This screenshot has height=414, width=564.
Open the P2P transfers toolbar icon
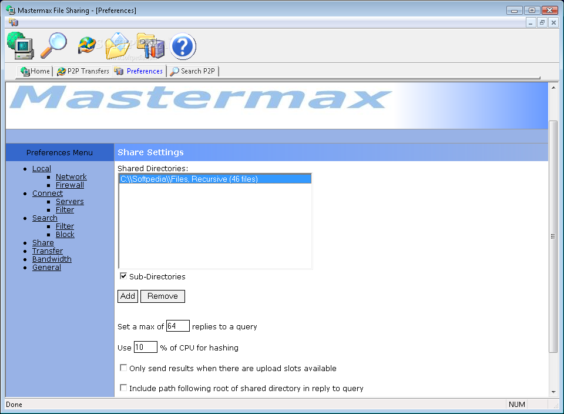pyautogui.click(x=87, y=45)
